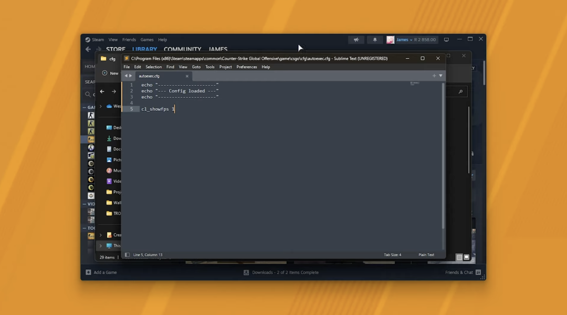Expand the OneDrive cloud tree node chevron

[x=100, y=107]
